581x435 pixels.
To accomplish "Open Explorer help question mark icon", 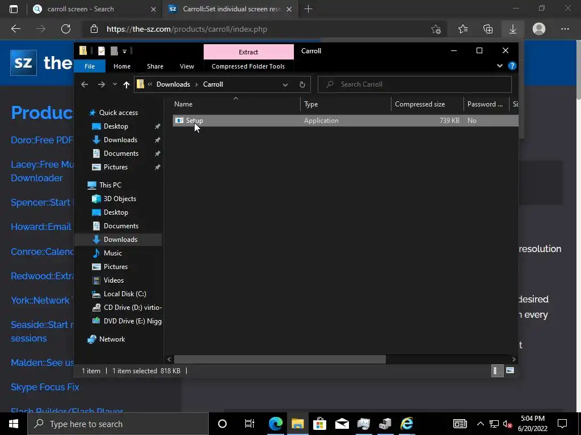I will point(512,66).
